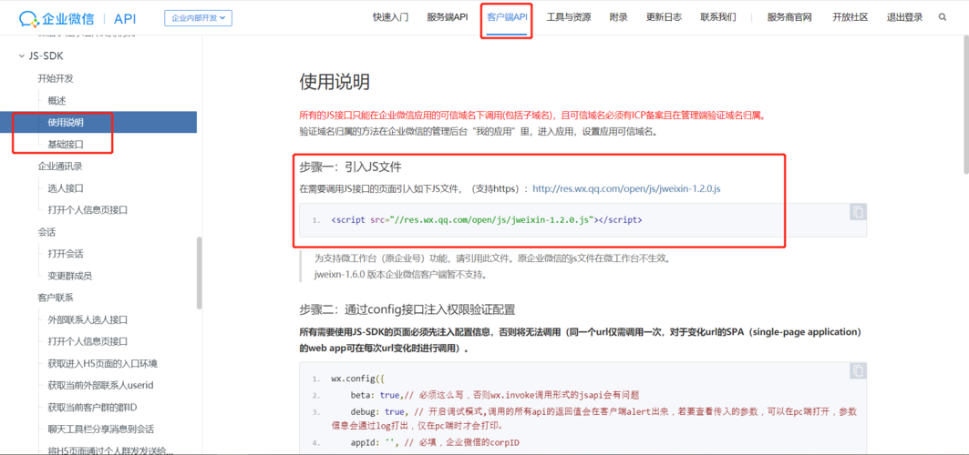
Task: Open the 服务端API menu
Action: coord(448,17)
